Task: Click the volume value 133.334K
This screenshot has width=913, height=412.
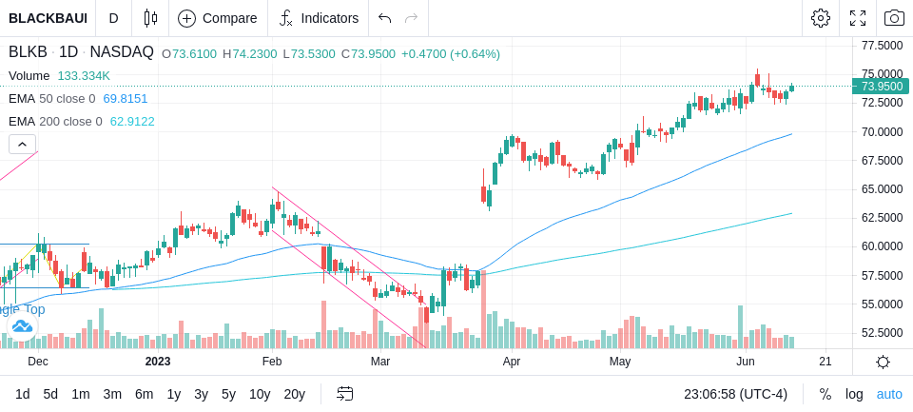Action: coord(84,76)
